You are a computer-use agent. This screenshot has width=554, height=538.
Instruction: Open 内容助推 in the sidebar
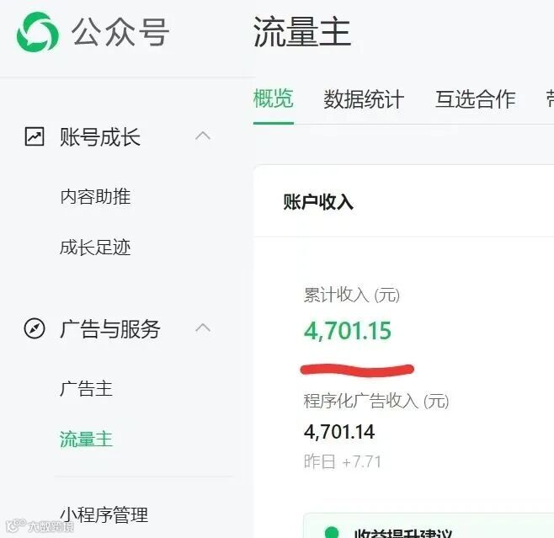coord(95,197)
